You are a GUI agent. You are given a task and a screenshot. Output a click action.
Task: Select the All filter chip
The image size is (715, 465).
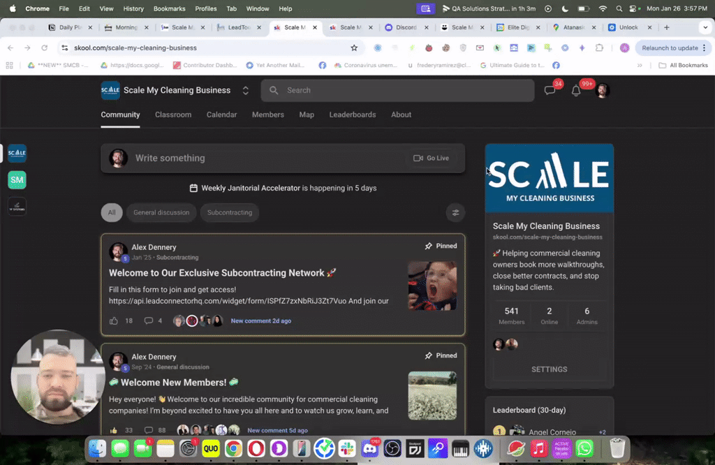112,212
